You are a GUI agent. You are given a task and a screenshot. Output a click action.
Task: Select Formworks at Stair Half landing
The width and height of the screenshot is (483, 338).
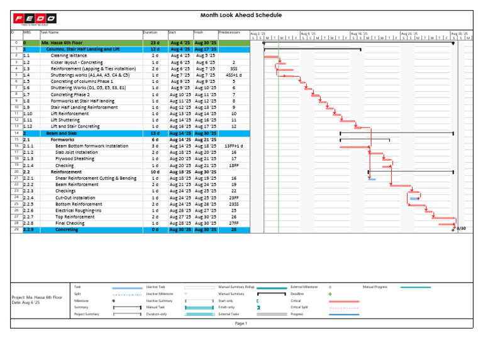tap(82, 101)
